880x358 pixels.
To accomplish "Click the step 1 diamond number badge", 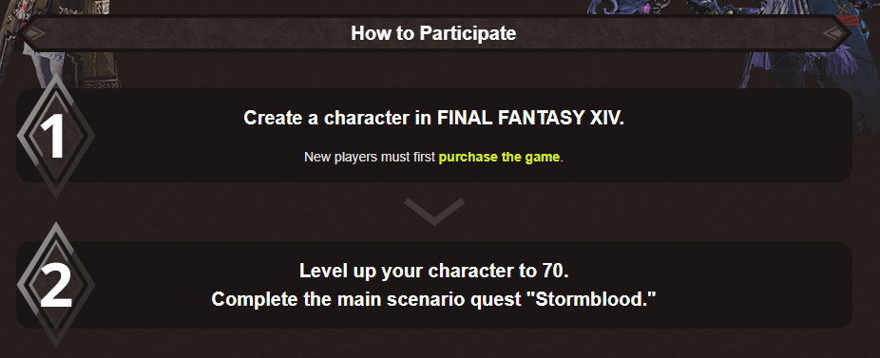I will click(55, 135).
